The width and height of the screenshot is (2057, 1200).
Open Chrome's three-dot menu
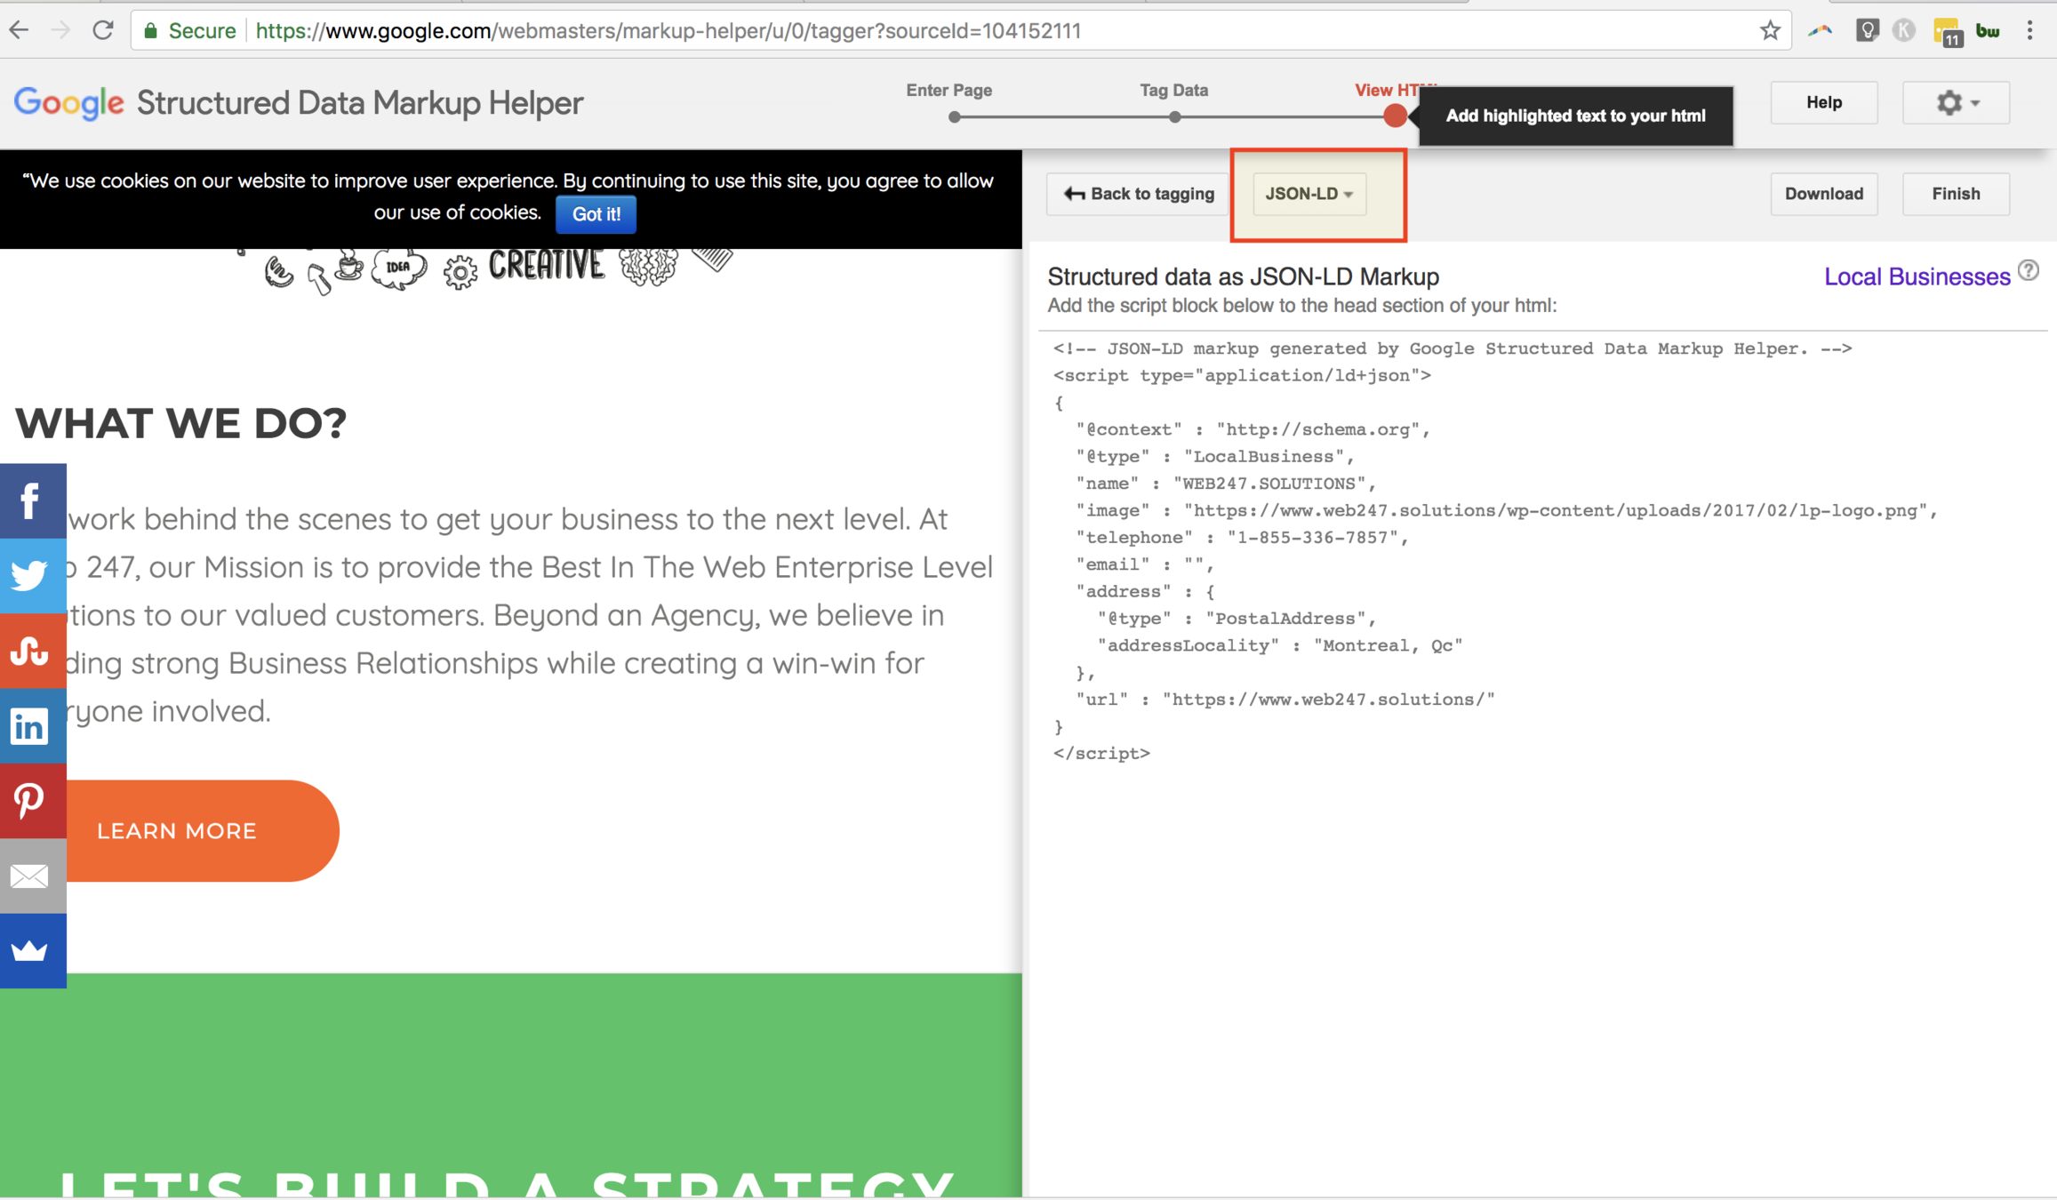2029,31
